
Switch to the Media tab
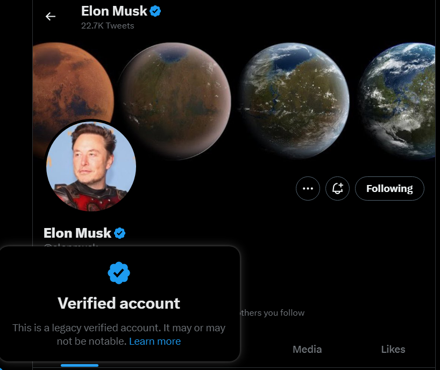coord(307,350)
